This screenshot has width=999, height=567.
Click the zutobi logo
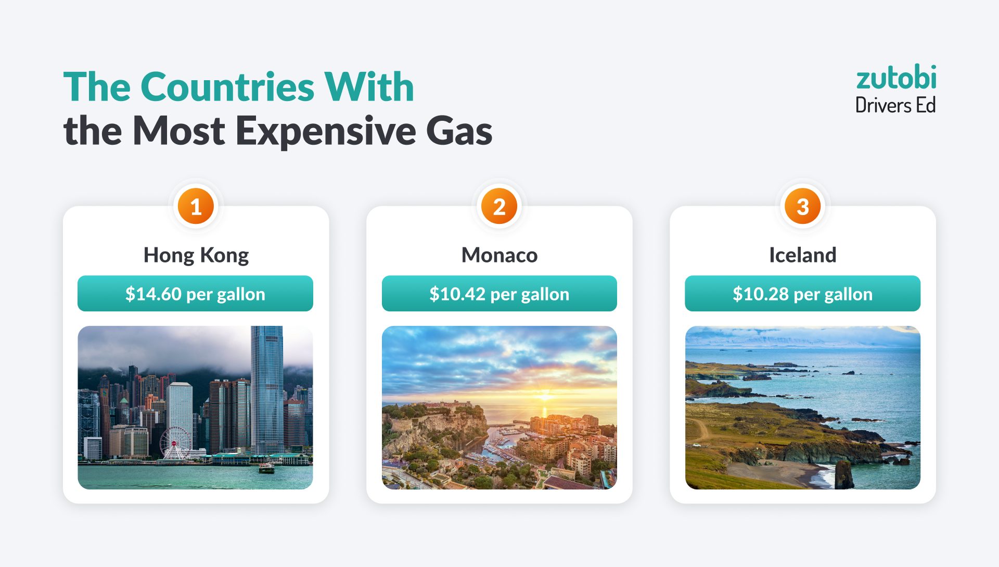click(896, 78)
